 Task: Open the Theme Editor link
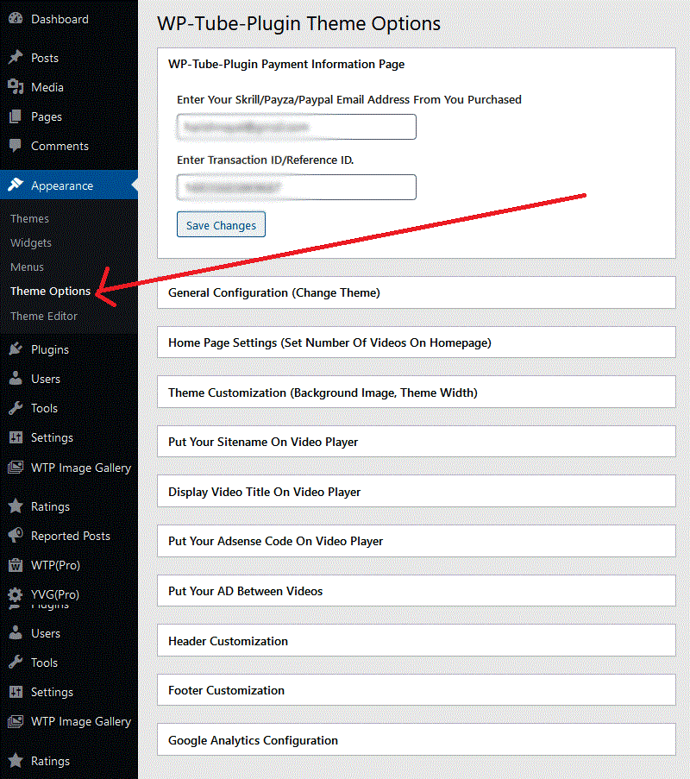click(43, 316)
